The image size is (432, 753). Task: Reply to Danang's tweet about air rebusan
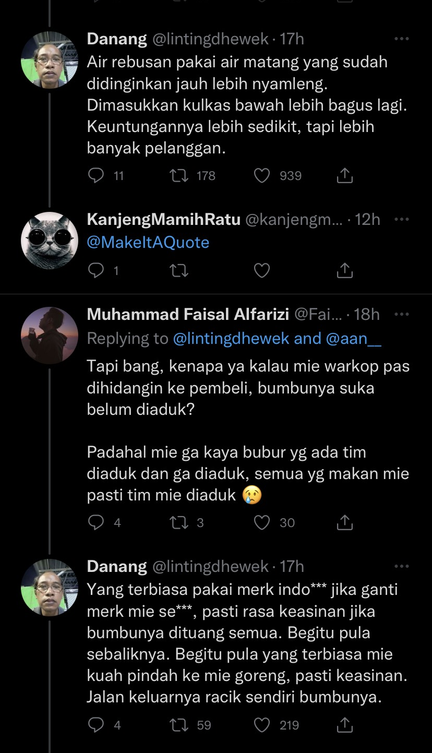click(x=97, y=176)
